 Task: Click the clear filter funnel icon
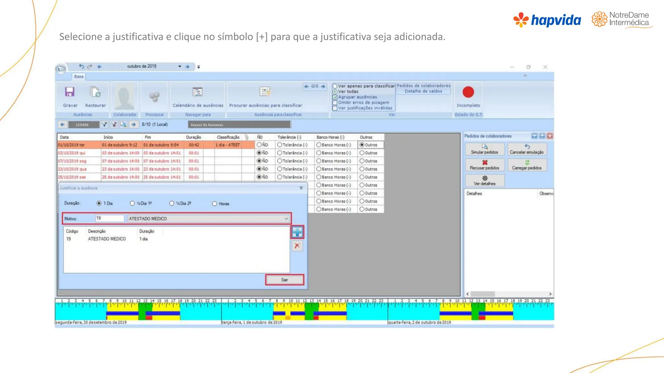114,124
